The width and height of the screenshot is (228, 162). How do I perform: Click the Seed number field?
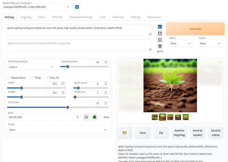[x=43, y=117]
